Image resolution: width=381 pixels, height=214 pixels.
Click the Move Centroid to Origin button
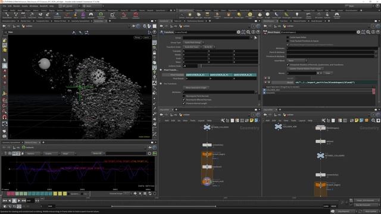point(196,87)
